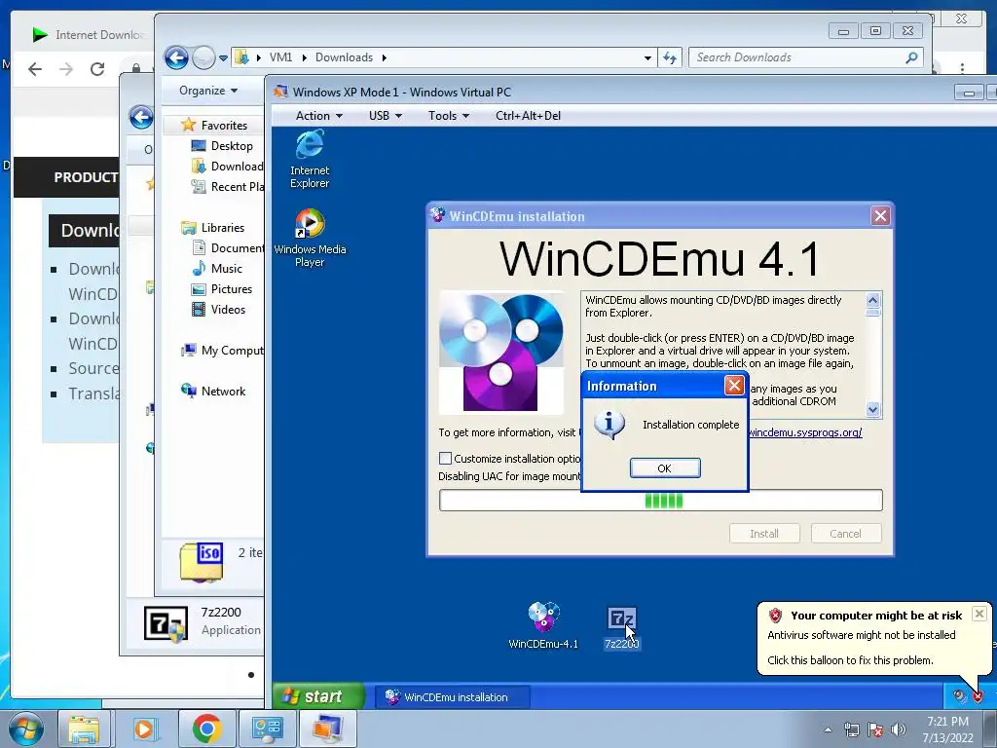Image resolution: width=997 pixels, height=748 pixels.
Task: Click OK in the Information dialog
Action: [x=665, y=468]
